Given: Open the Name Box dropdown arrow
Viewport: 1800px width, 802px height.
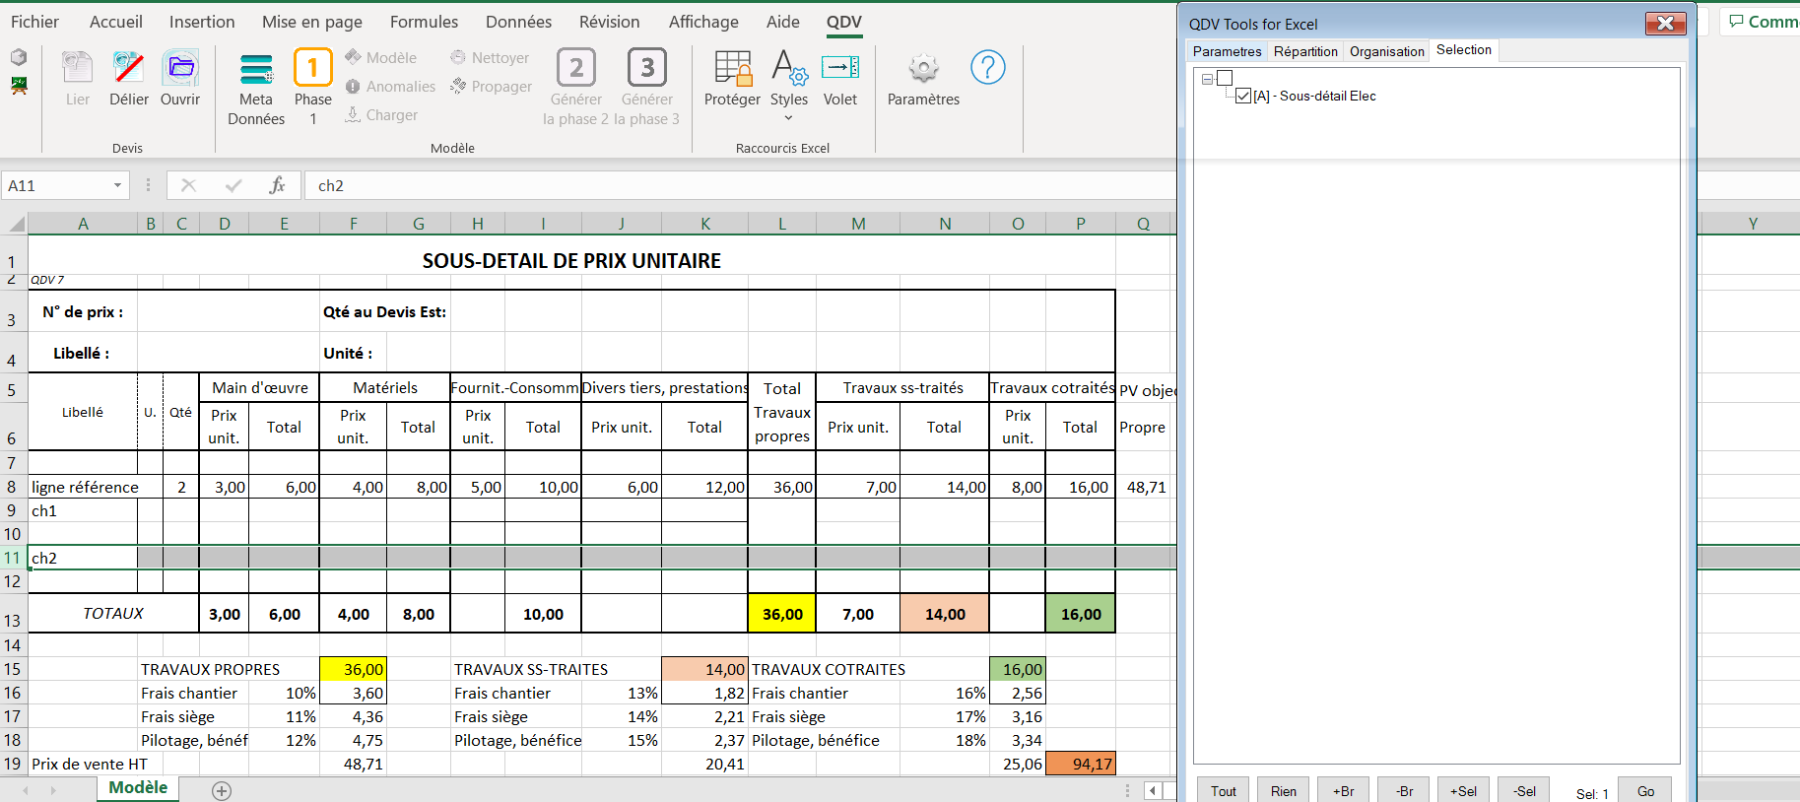Looking at the screenshot, I should (x=117, y=185).
